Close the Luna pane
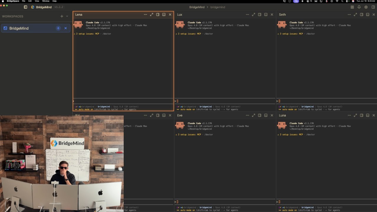 tap(374, 115)
